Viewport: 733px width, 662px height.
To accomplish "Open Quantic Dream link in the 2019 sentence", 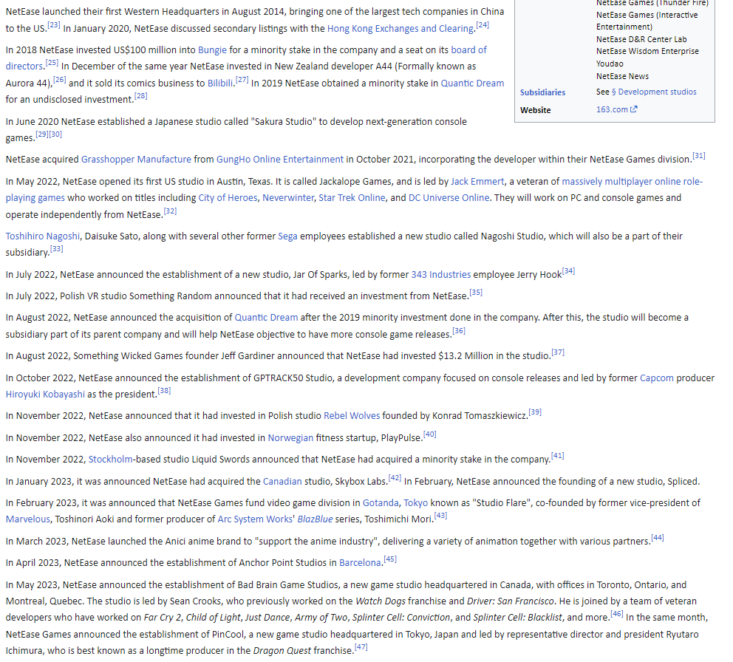I will click(x=472, y=83).
